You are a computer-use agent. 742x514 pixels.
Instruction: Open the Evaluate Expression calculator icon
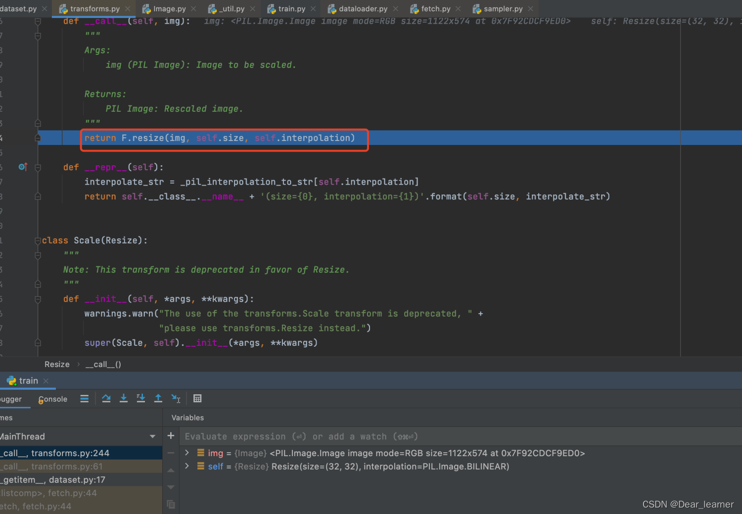click(197, 398)
